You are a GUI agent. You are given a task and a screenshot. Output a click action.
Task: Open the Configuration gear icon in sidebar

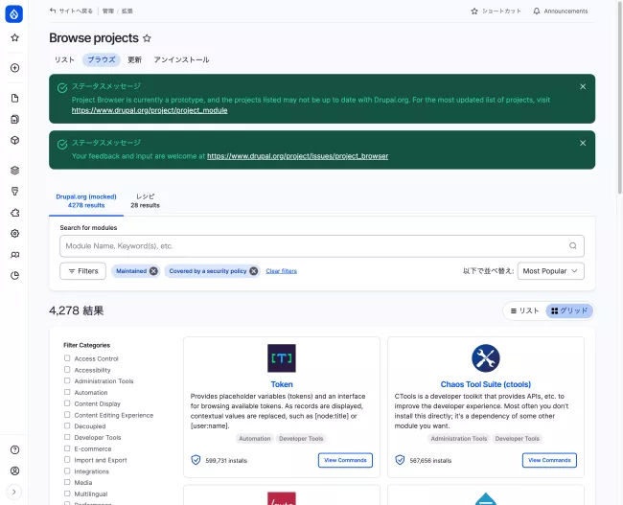14,234
